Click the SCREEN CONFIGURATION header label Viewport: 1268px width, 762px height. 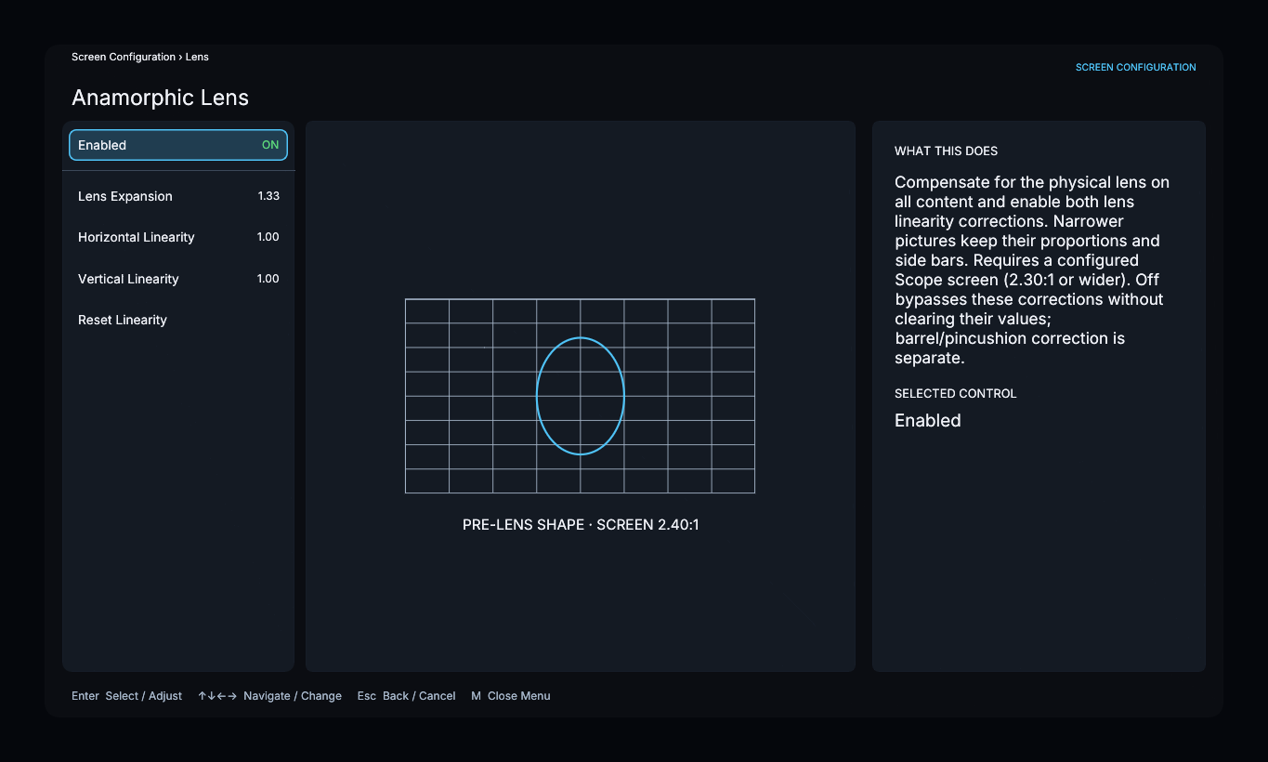pos(1135,68)
